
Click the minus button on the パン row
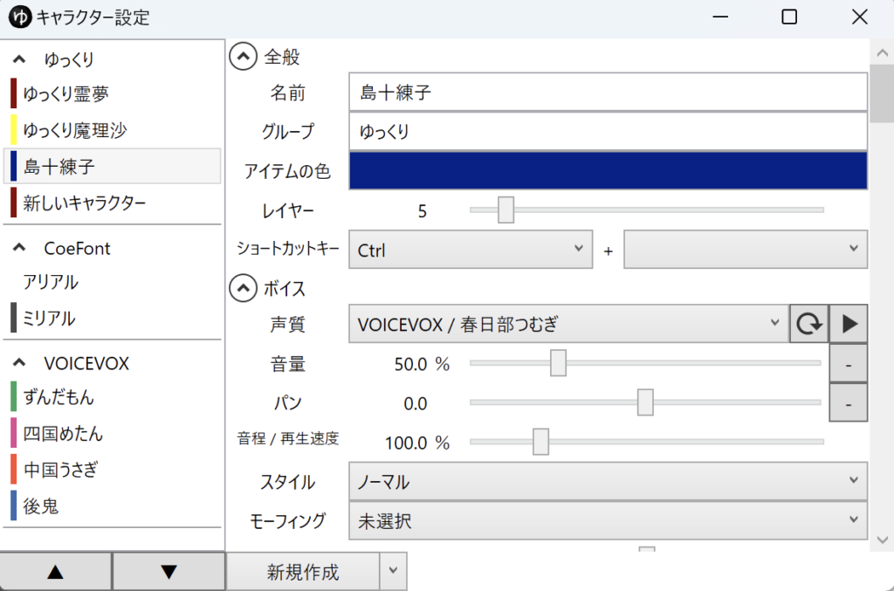[x=849, y=403]
